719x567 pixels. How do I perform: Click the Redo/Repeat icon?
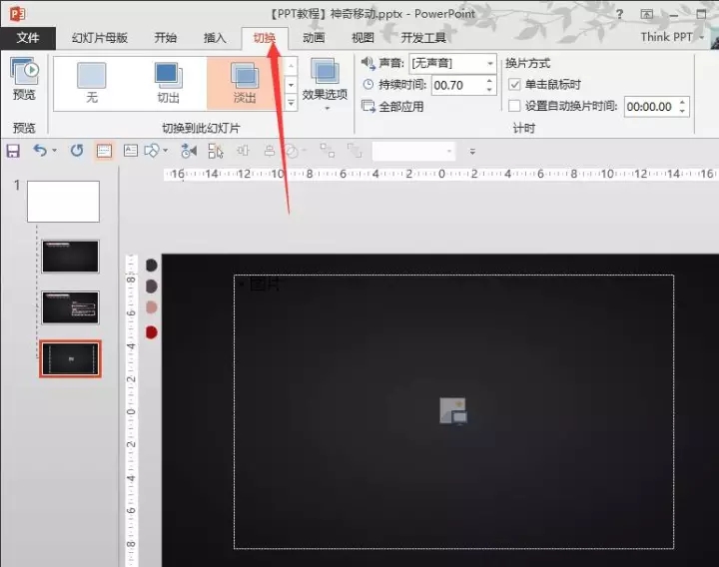pos(77,151)
